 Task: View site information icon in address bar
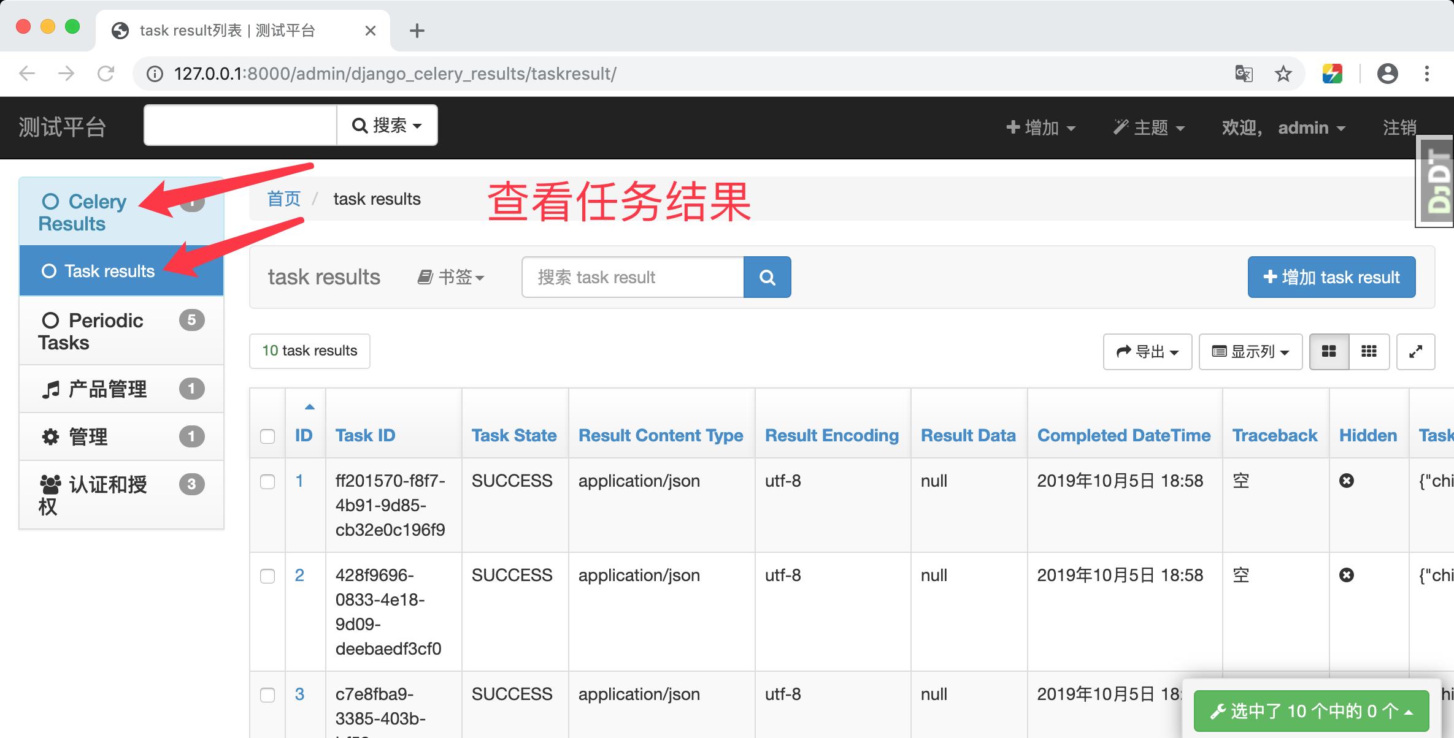[x=155, y=74]
